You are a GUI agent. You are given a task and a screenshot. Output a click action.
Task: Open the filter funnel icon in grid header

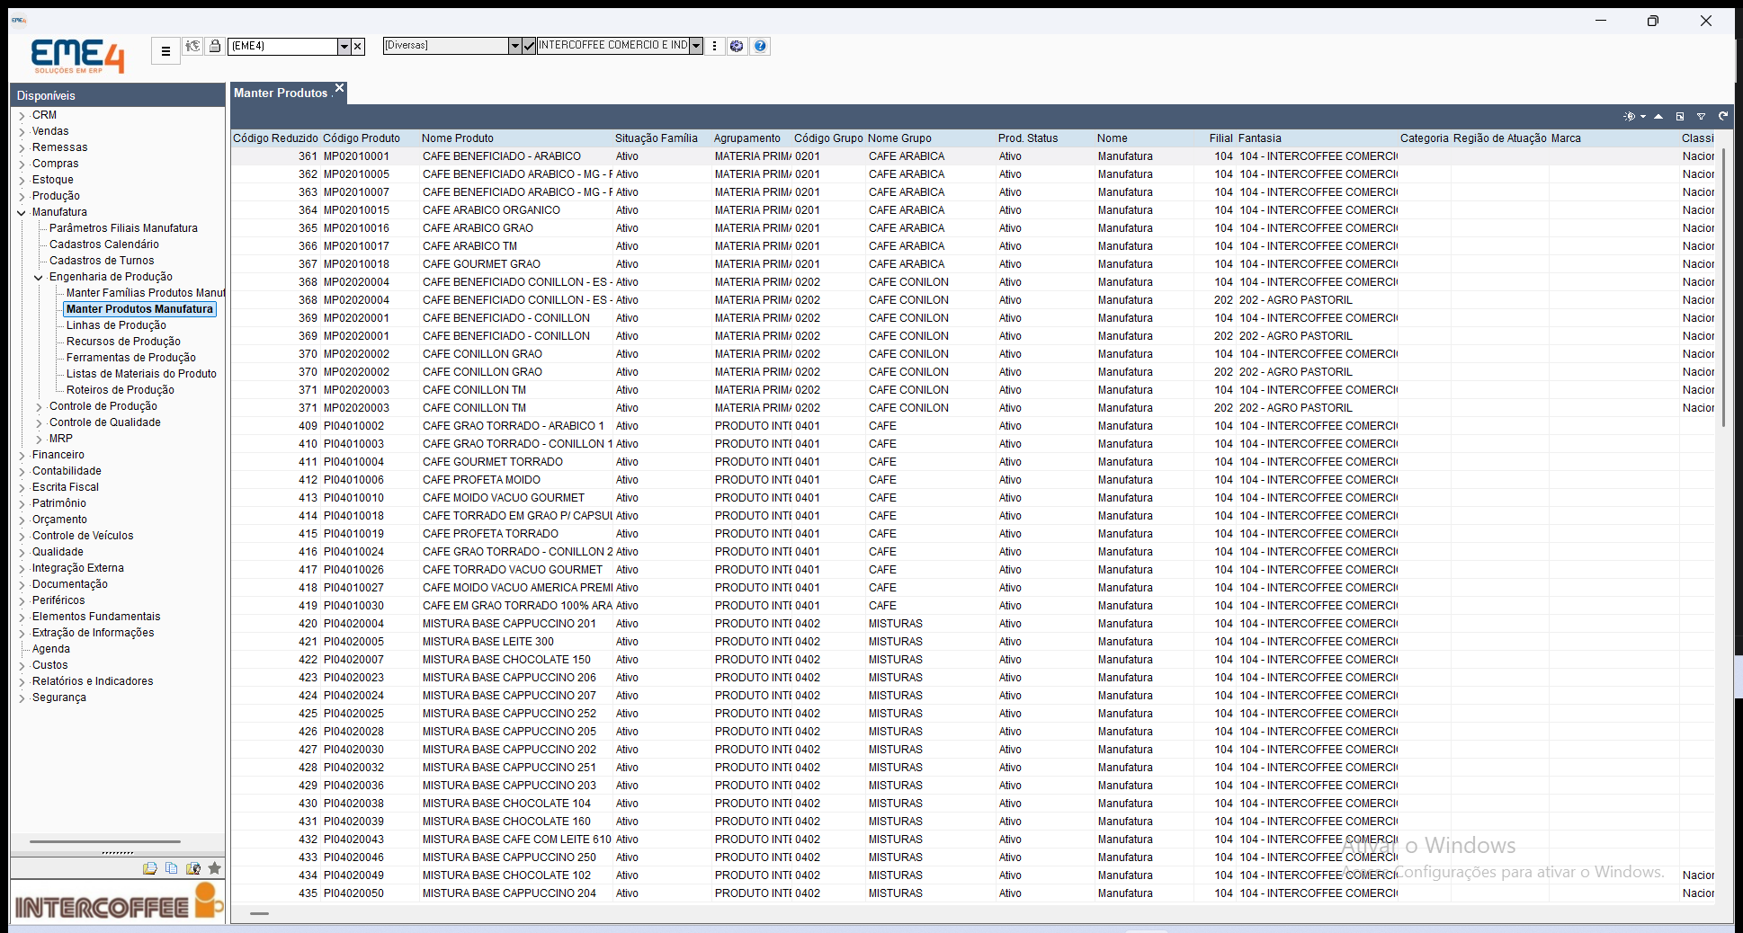[1702, 116]
